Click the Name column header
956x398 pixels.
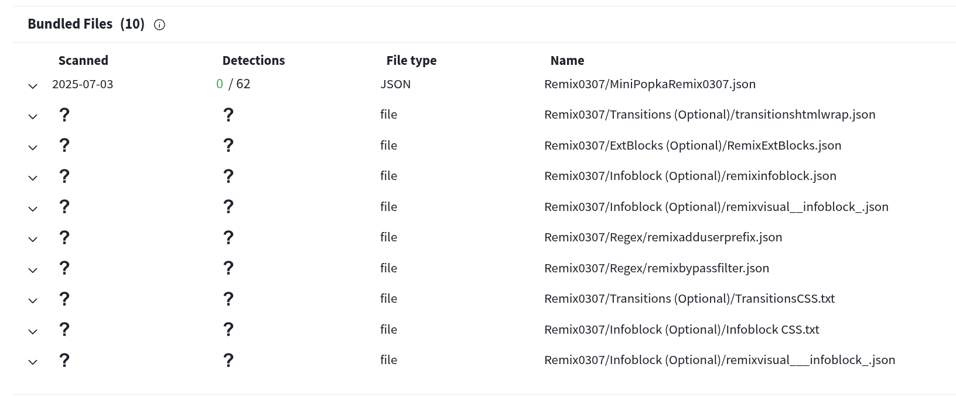pos(567,61)
